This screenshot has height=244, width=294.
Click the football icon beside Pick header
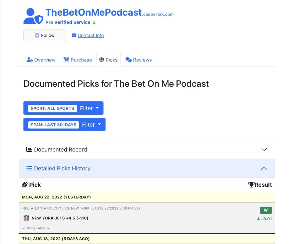[x=25, y=185]
